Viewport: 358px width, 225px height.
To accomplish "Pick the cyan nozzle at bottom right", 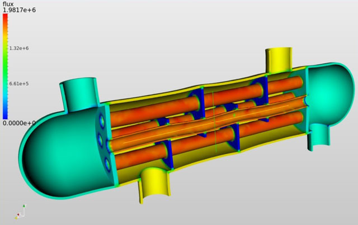I will 319,137.
